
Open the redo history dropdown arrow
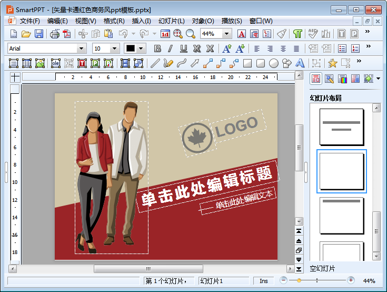point(154,34)
